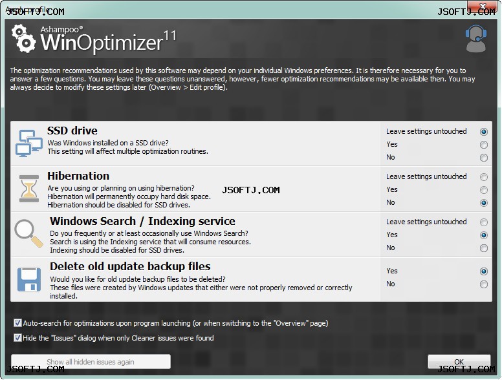
Task: Click the 'Hibernation' heading
Action: coord(78,176)
